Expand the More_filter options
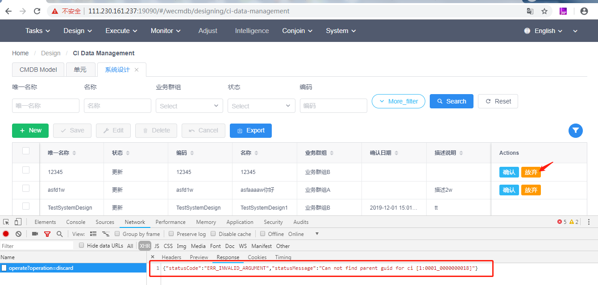Viewport: 598px width, 285px height. [398, 101]
